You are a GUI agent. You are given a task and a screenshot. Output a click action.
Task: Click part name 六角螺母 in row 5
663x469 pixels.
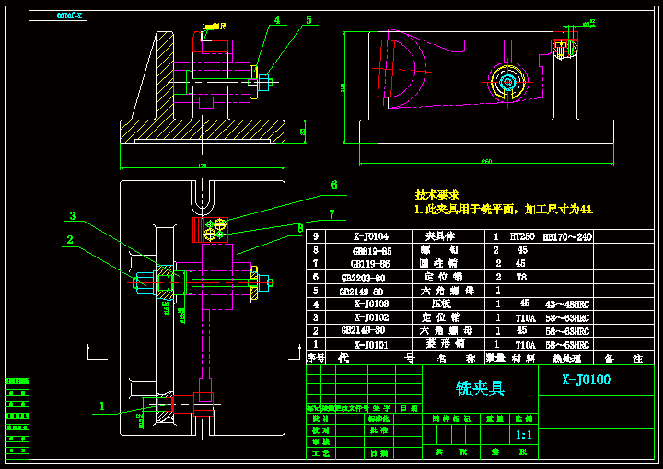448,291
